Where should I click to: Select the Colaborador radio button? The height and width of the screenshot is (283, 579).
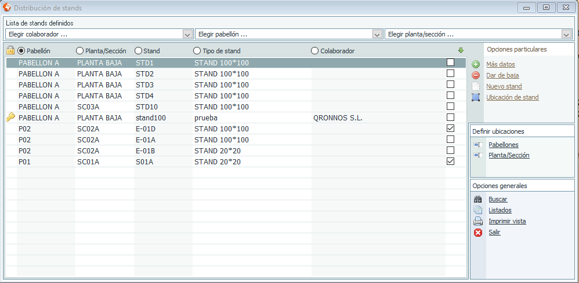pyautogui.click(x=315, y=51)
